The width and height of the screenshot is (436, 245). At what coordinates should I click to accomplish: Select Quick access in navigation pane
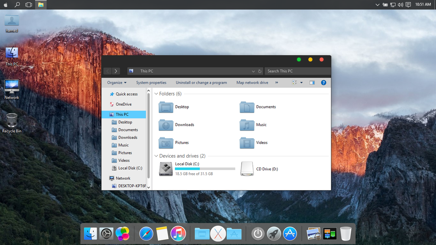tap(127, 94)
